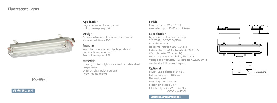277x103 pixels.
Task: Open the Model no. and Dimensions button
Action: coord(169,97)
